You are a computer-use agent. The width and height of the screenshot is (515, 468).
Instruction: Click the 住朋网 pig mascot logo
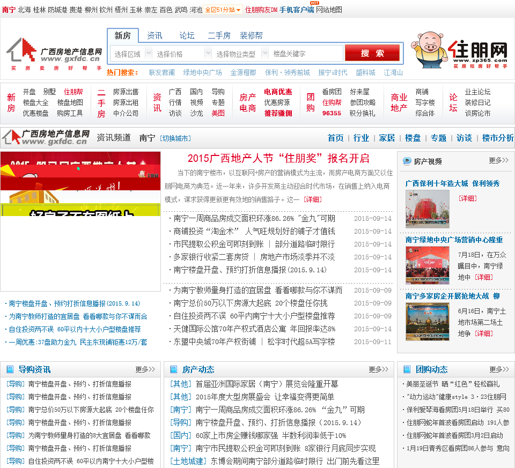(x=460, y=50)
